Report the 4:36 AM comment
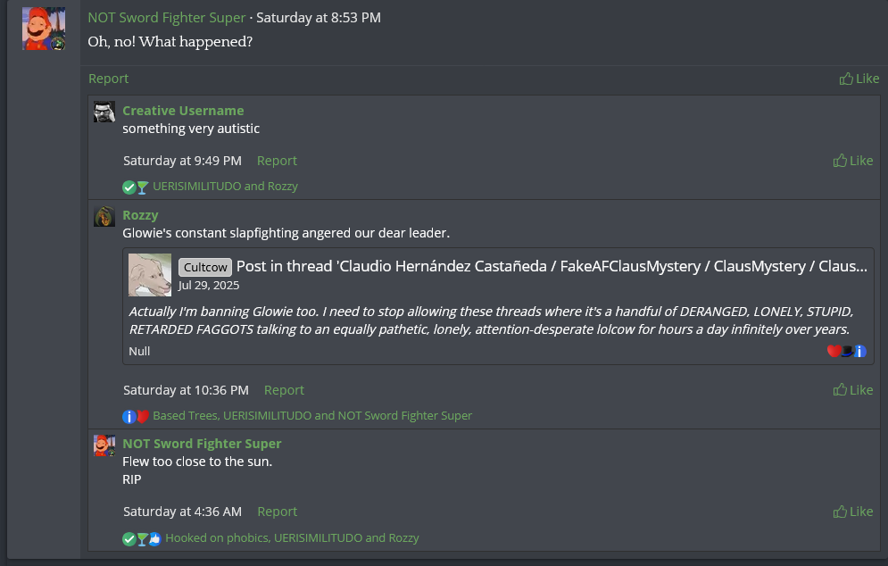This screenshot has width=888, height=566. click(x=277, y=512)
